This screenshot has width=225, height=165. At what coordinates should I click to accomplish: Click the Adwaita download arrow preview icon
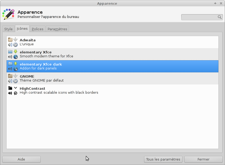pyautogui.click(x=16, y=39)
